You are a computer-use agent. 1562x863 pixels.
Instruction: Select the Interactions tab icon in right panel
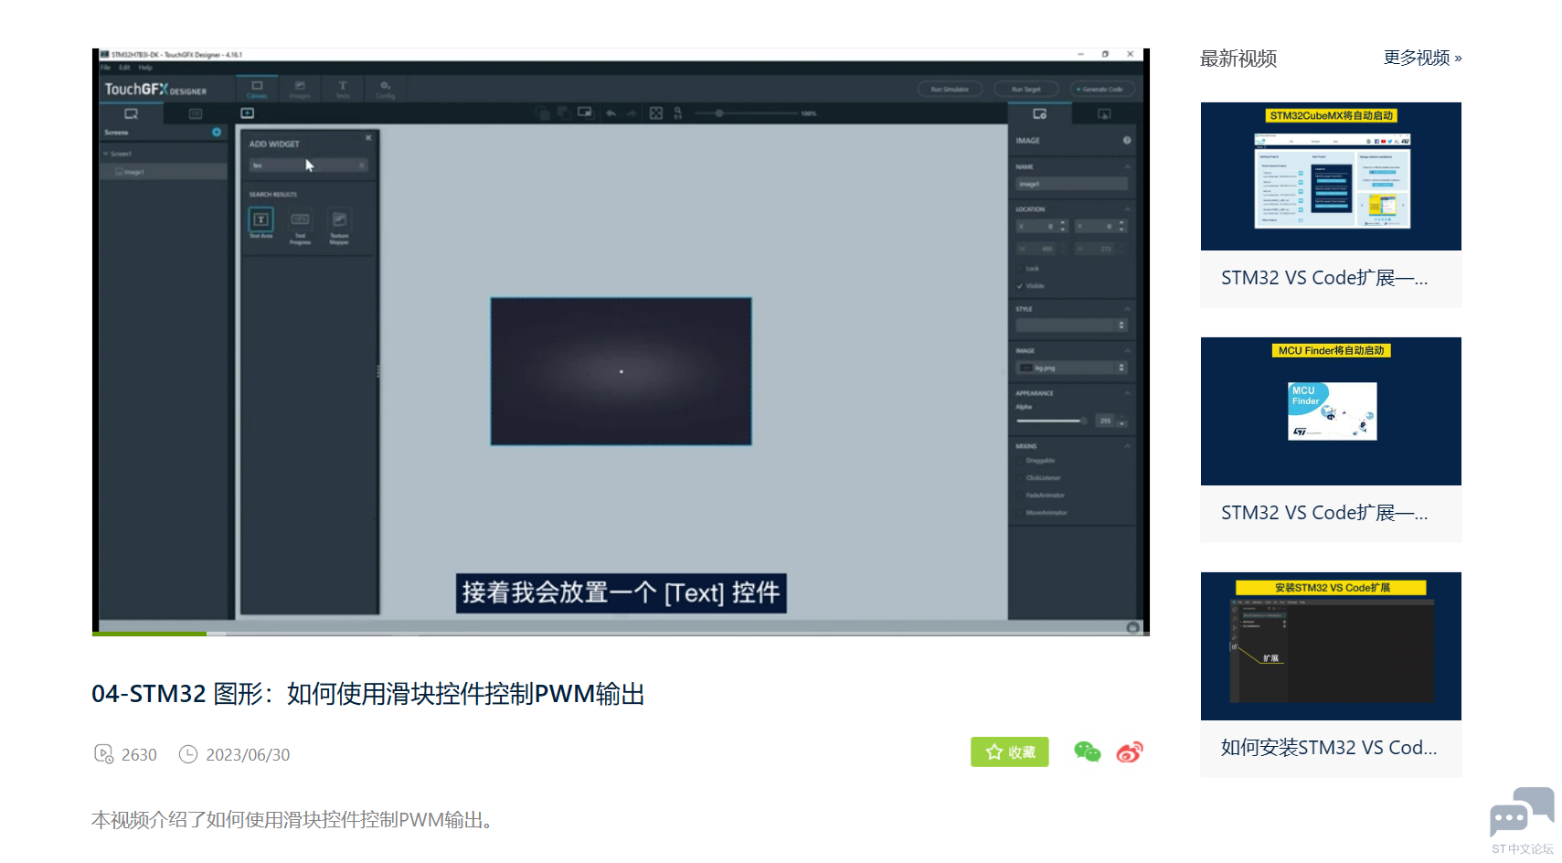(x=1104, y=114)
